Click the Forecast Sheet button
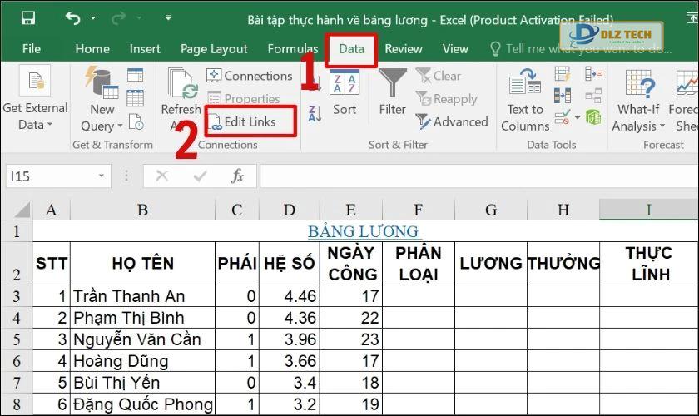This screenshot has height=416, width=699. [684, 101]
